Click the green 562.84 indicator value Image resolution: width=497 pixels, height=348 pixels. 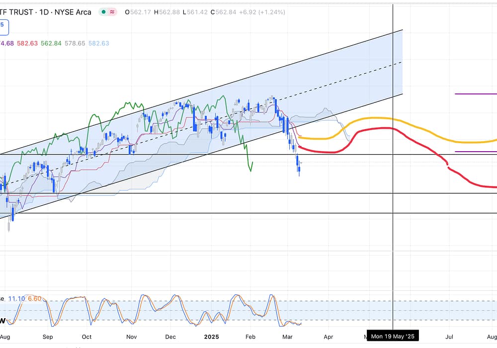coord(51,43)
